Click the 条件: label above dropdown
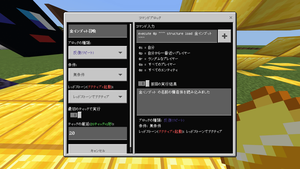Viewport: 300px width, 169px height. point(72,65)
